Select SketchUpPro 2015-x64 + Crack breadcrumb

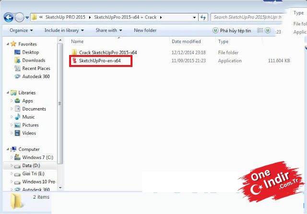coord(125,17)
